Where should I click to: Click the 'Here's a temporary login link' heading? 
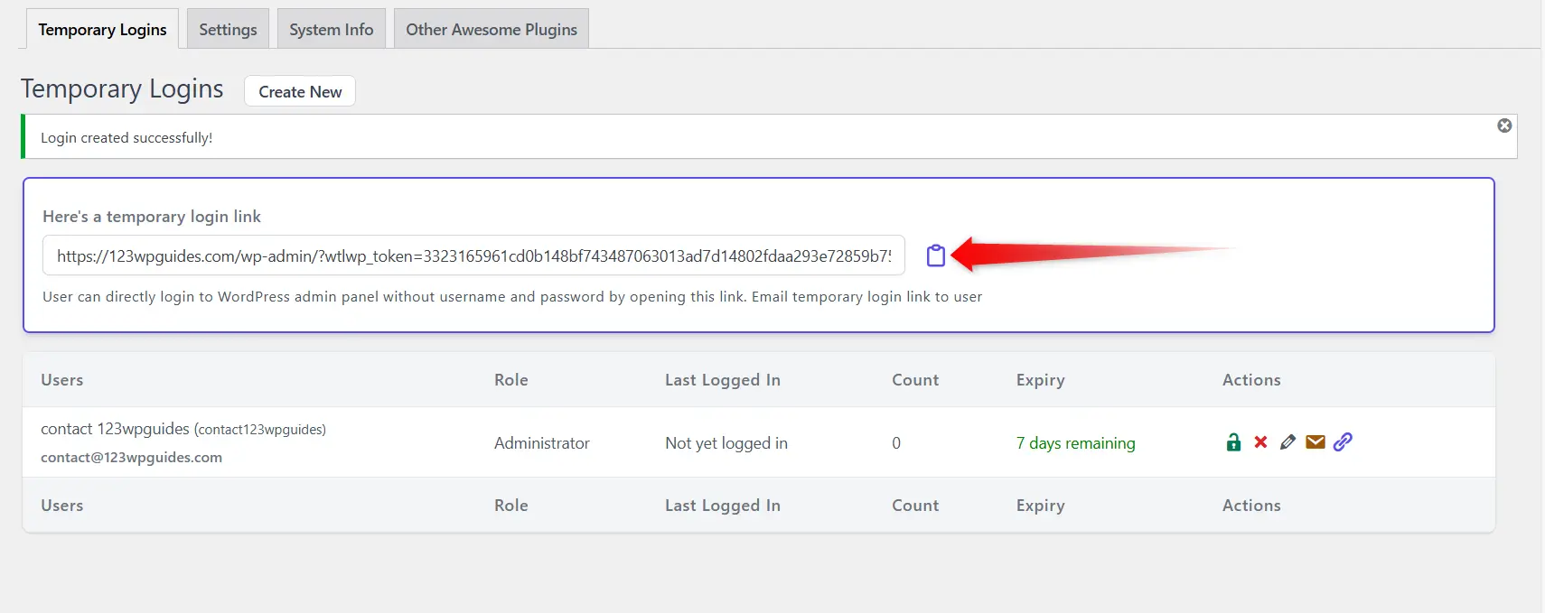click(151, 217)
